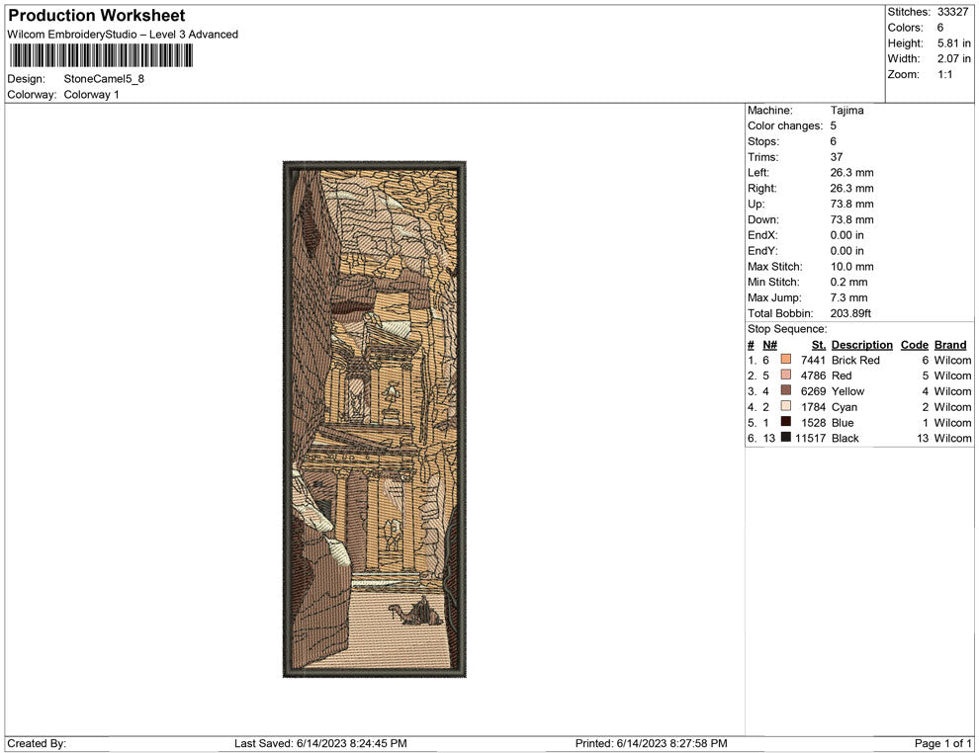Select the Code column header

(914, 345)
